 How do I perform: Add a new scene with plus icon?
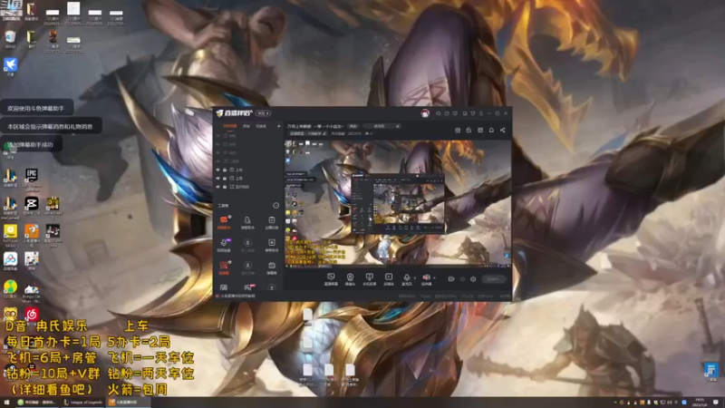tap(278, 126)
